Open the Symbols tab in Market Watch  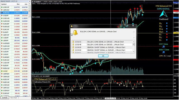pyautogui.click(x=5, y=98)
